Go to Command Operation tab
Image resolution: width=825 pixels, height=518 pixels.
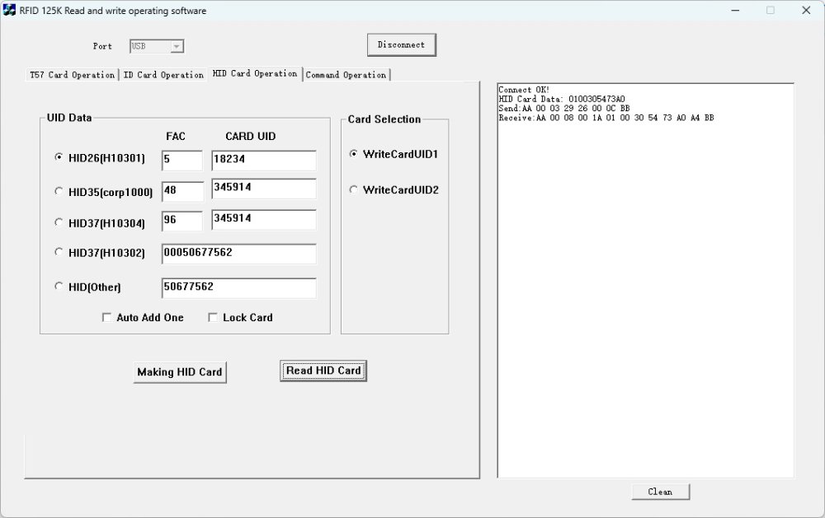coord(346,75)
